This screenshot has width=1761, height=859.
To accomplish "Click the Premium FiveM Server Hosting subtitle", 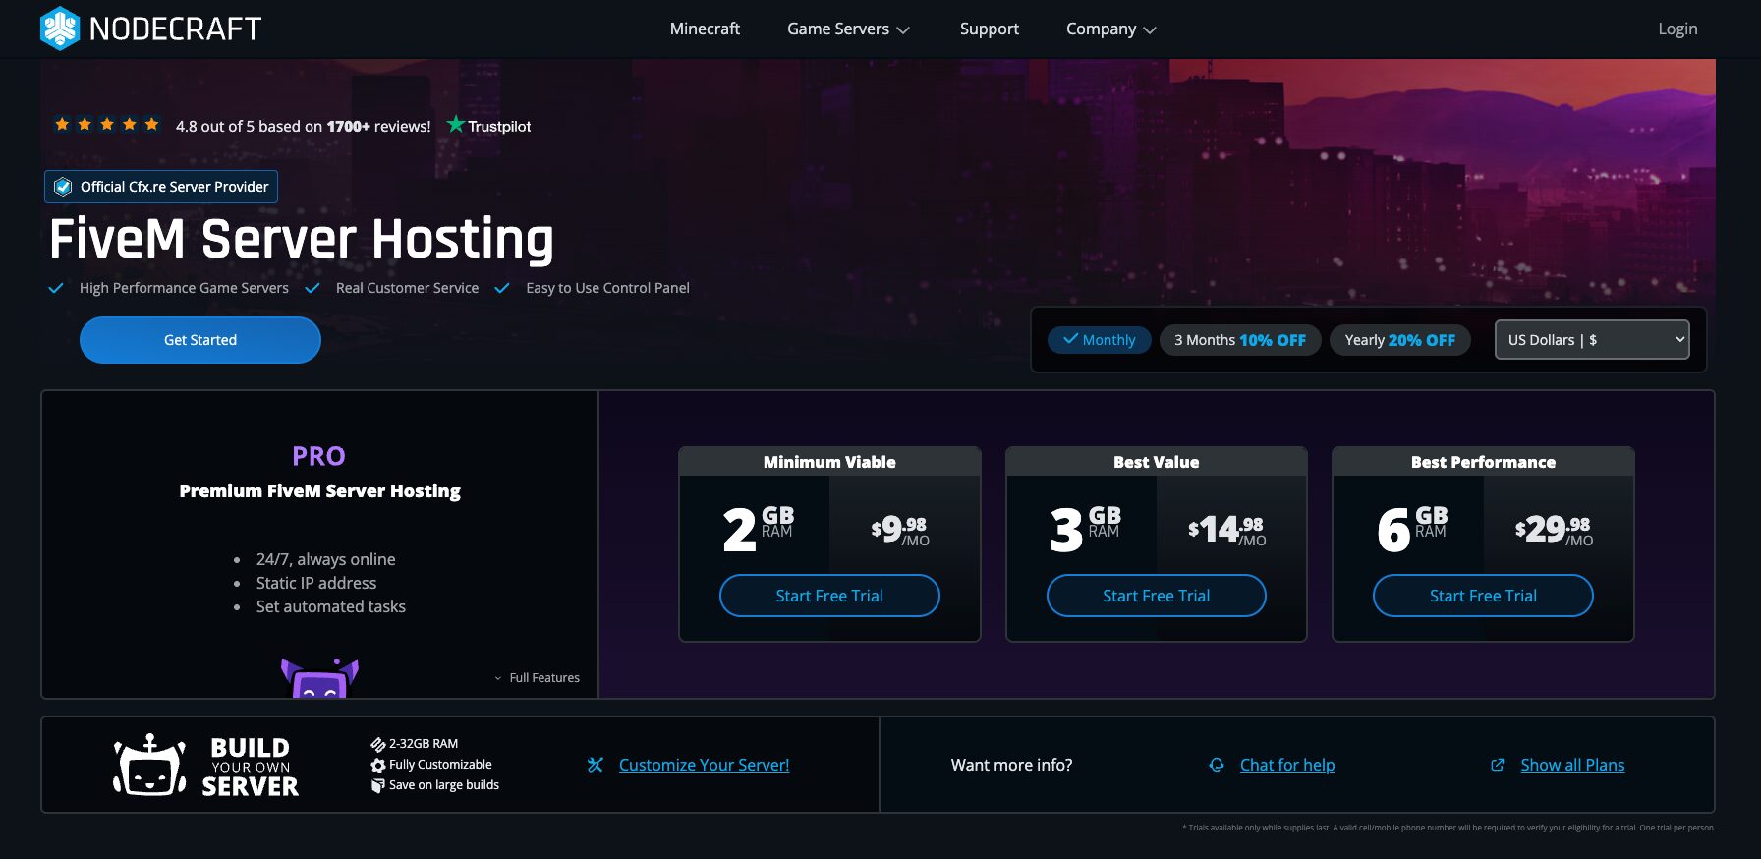I will (319, 490).
